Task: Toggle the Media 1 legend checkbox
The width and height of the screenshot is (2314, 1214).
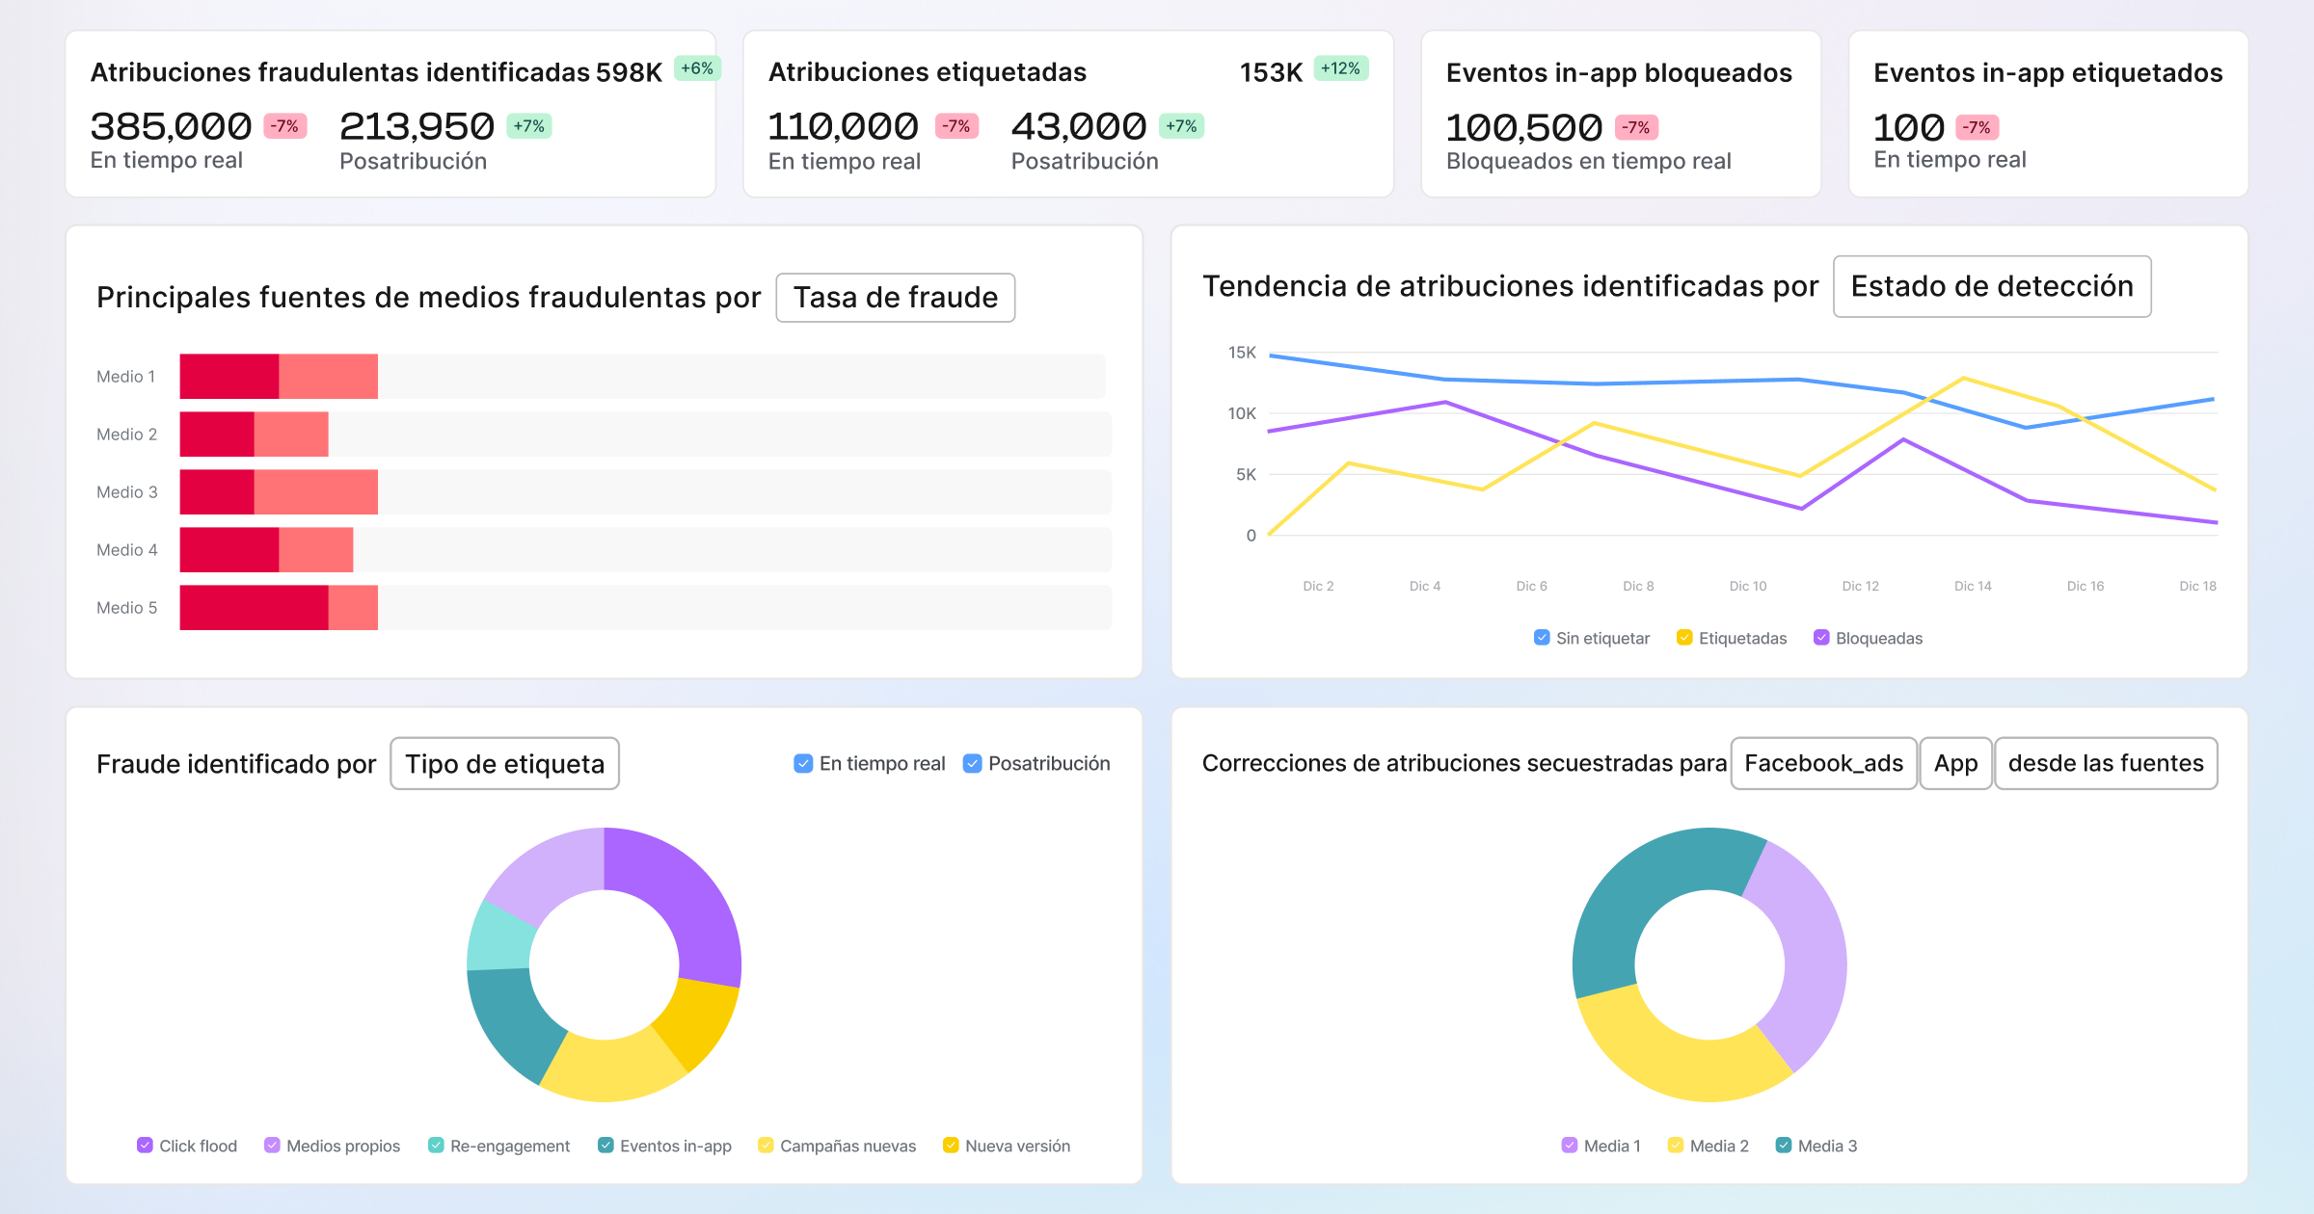Action: (x=1569, y=1145)
